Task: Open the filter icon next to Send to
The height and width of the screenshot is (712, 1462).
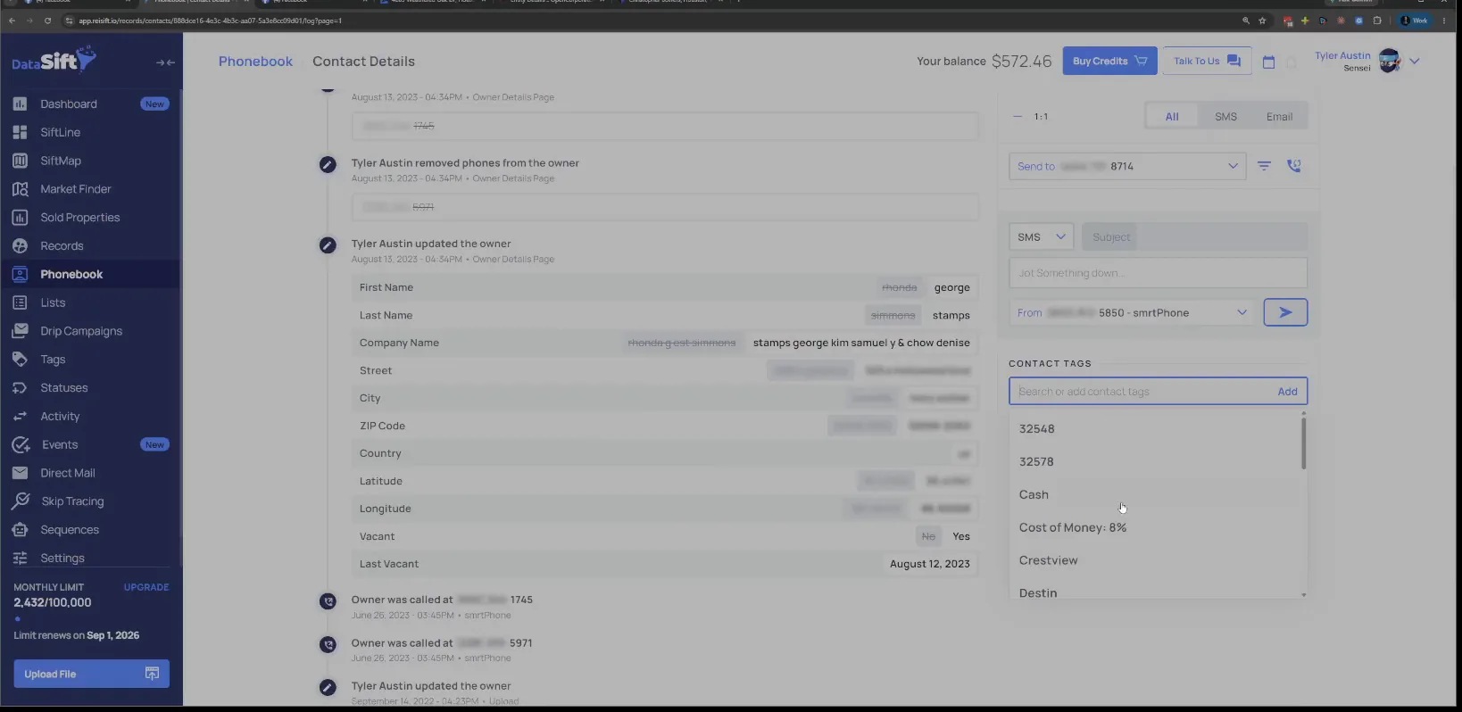Action: (1264, 166)
